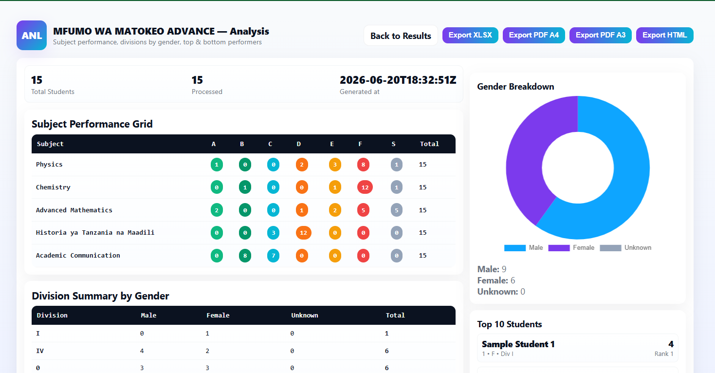Open Sample Student 1 card

click(578, 348)
